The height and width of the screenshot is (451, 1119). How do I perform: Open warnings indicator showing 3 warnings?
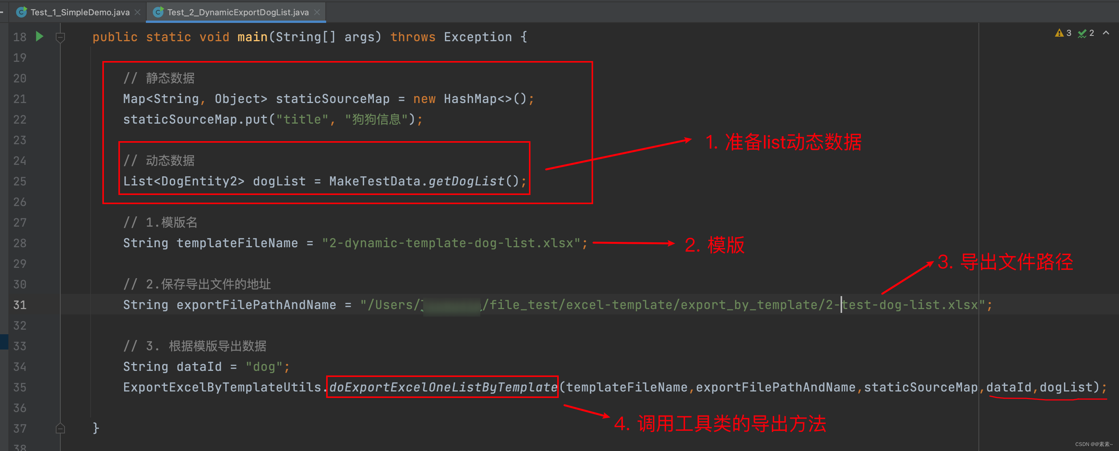tap(1063, 33)
